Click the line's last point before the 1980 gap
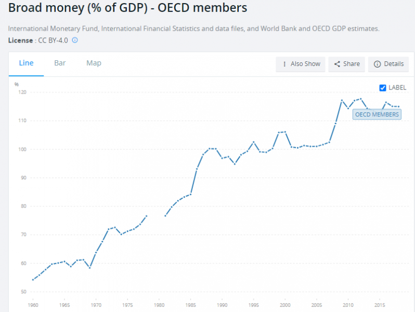 click(x=147, y=215)
